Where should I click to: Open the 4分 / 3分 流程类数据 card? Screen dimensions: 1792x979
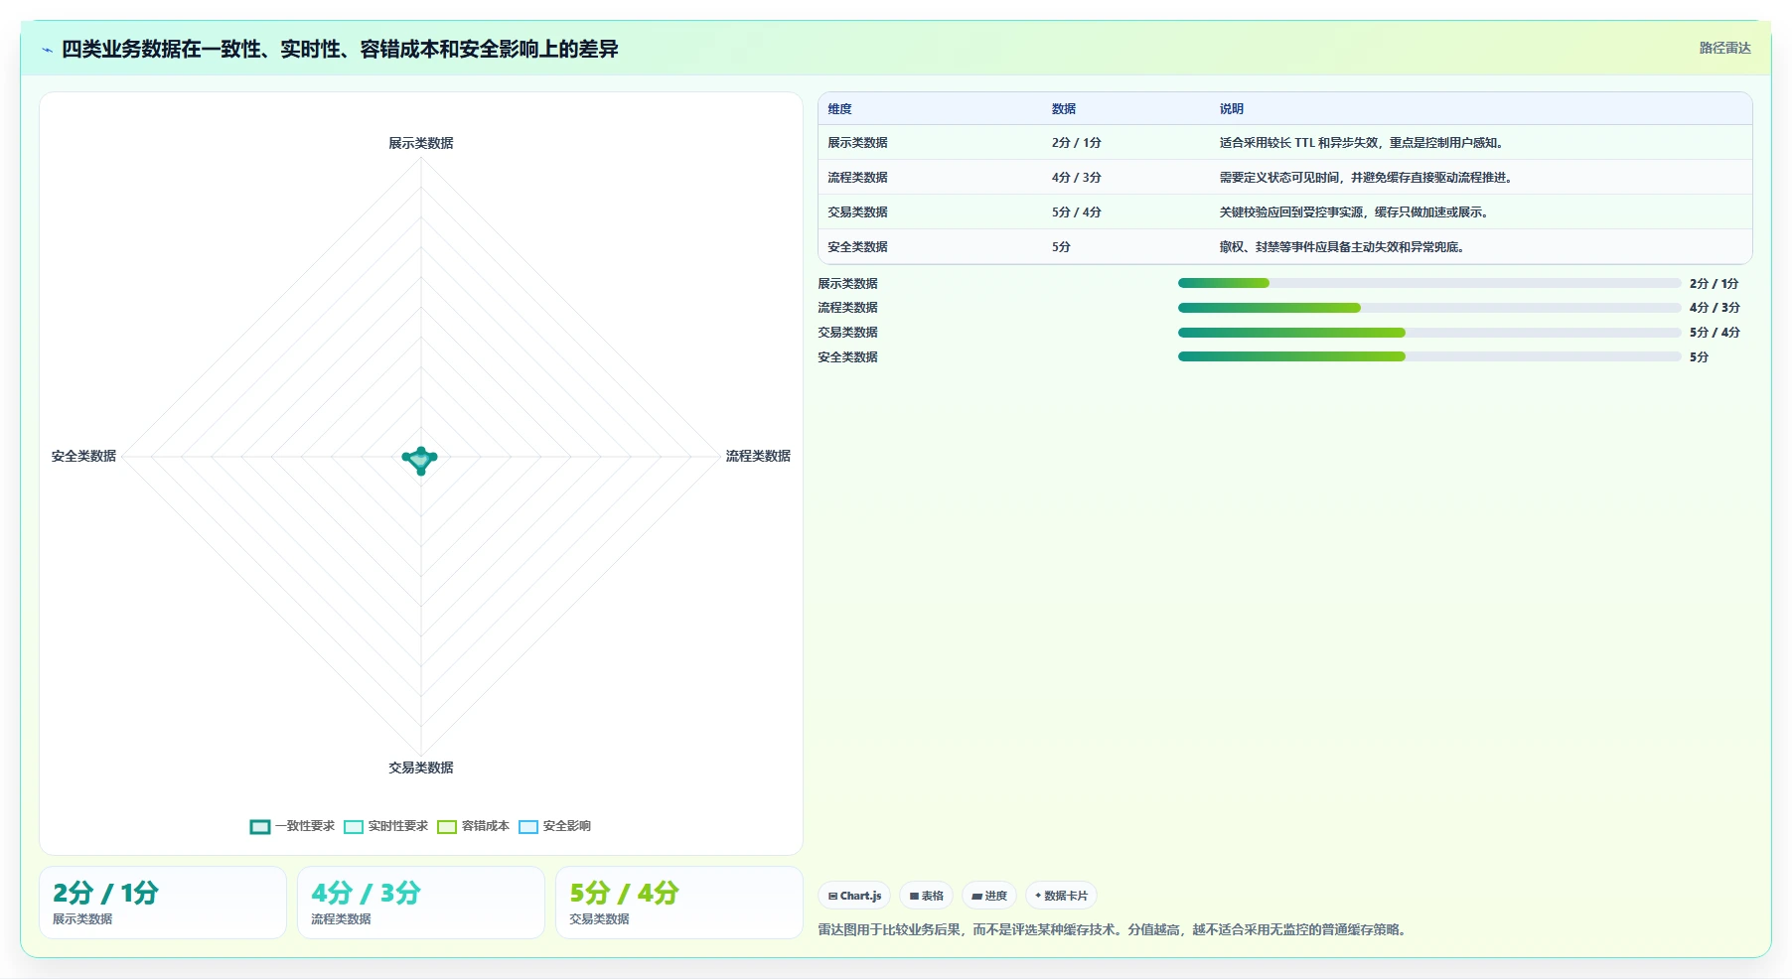tap(421, 903)
